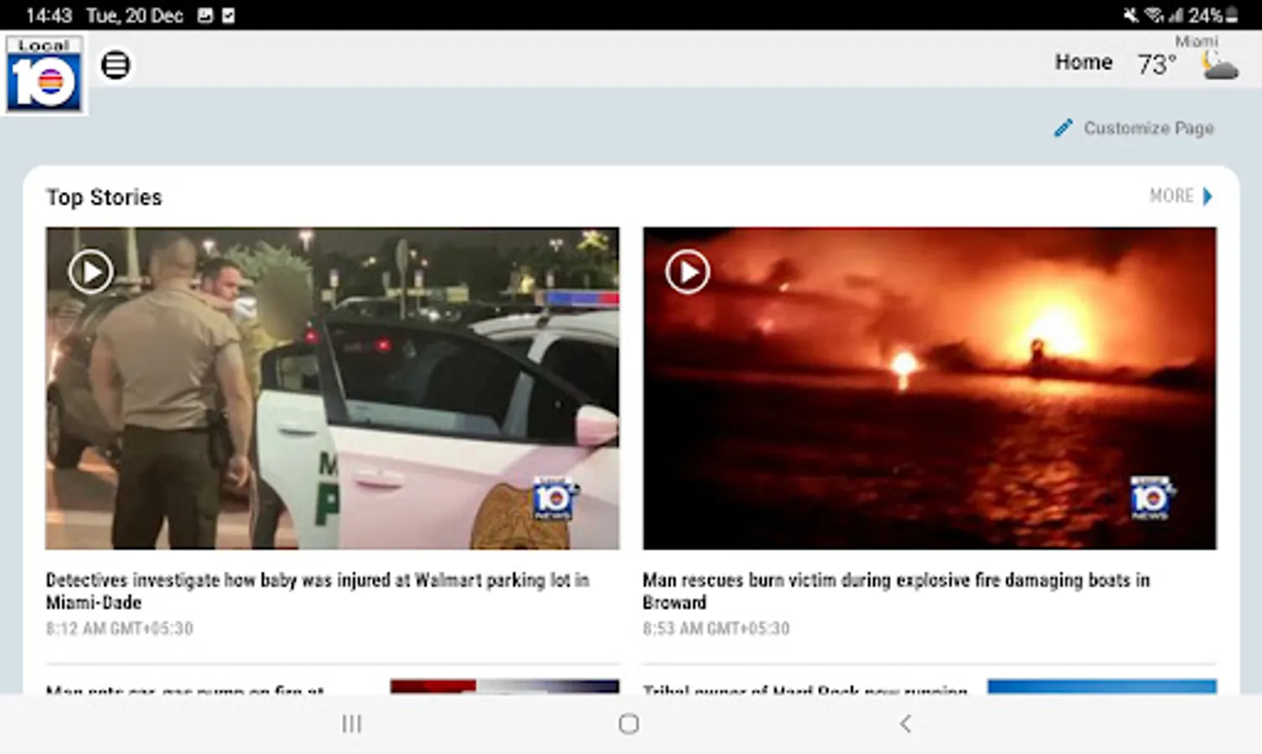
Task: Open Customize Page
Action: (1149, 128)
